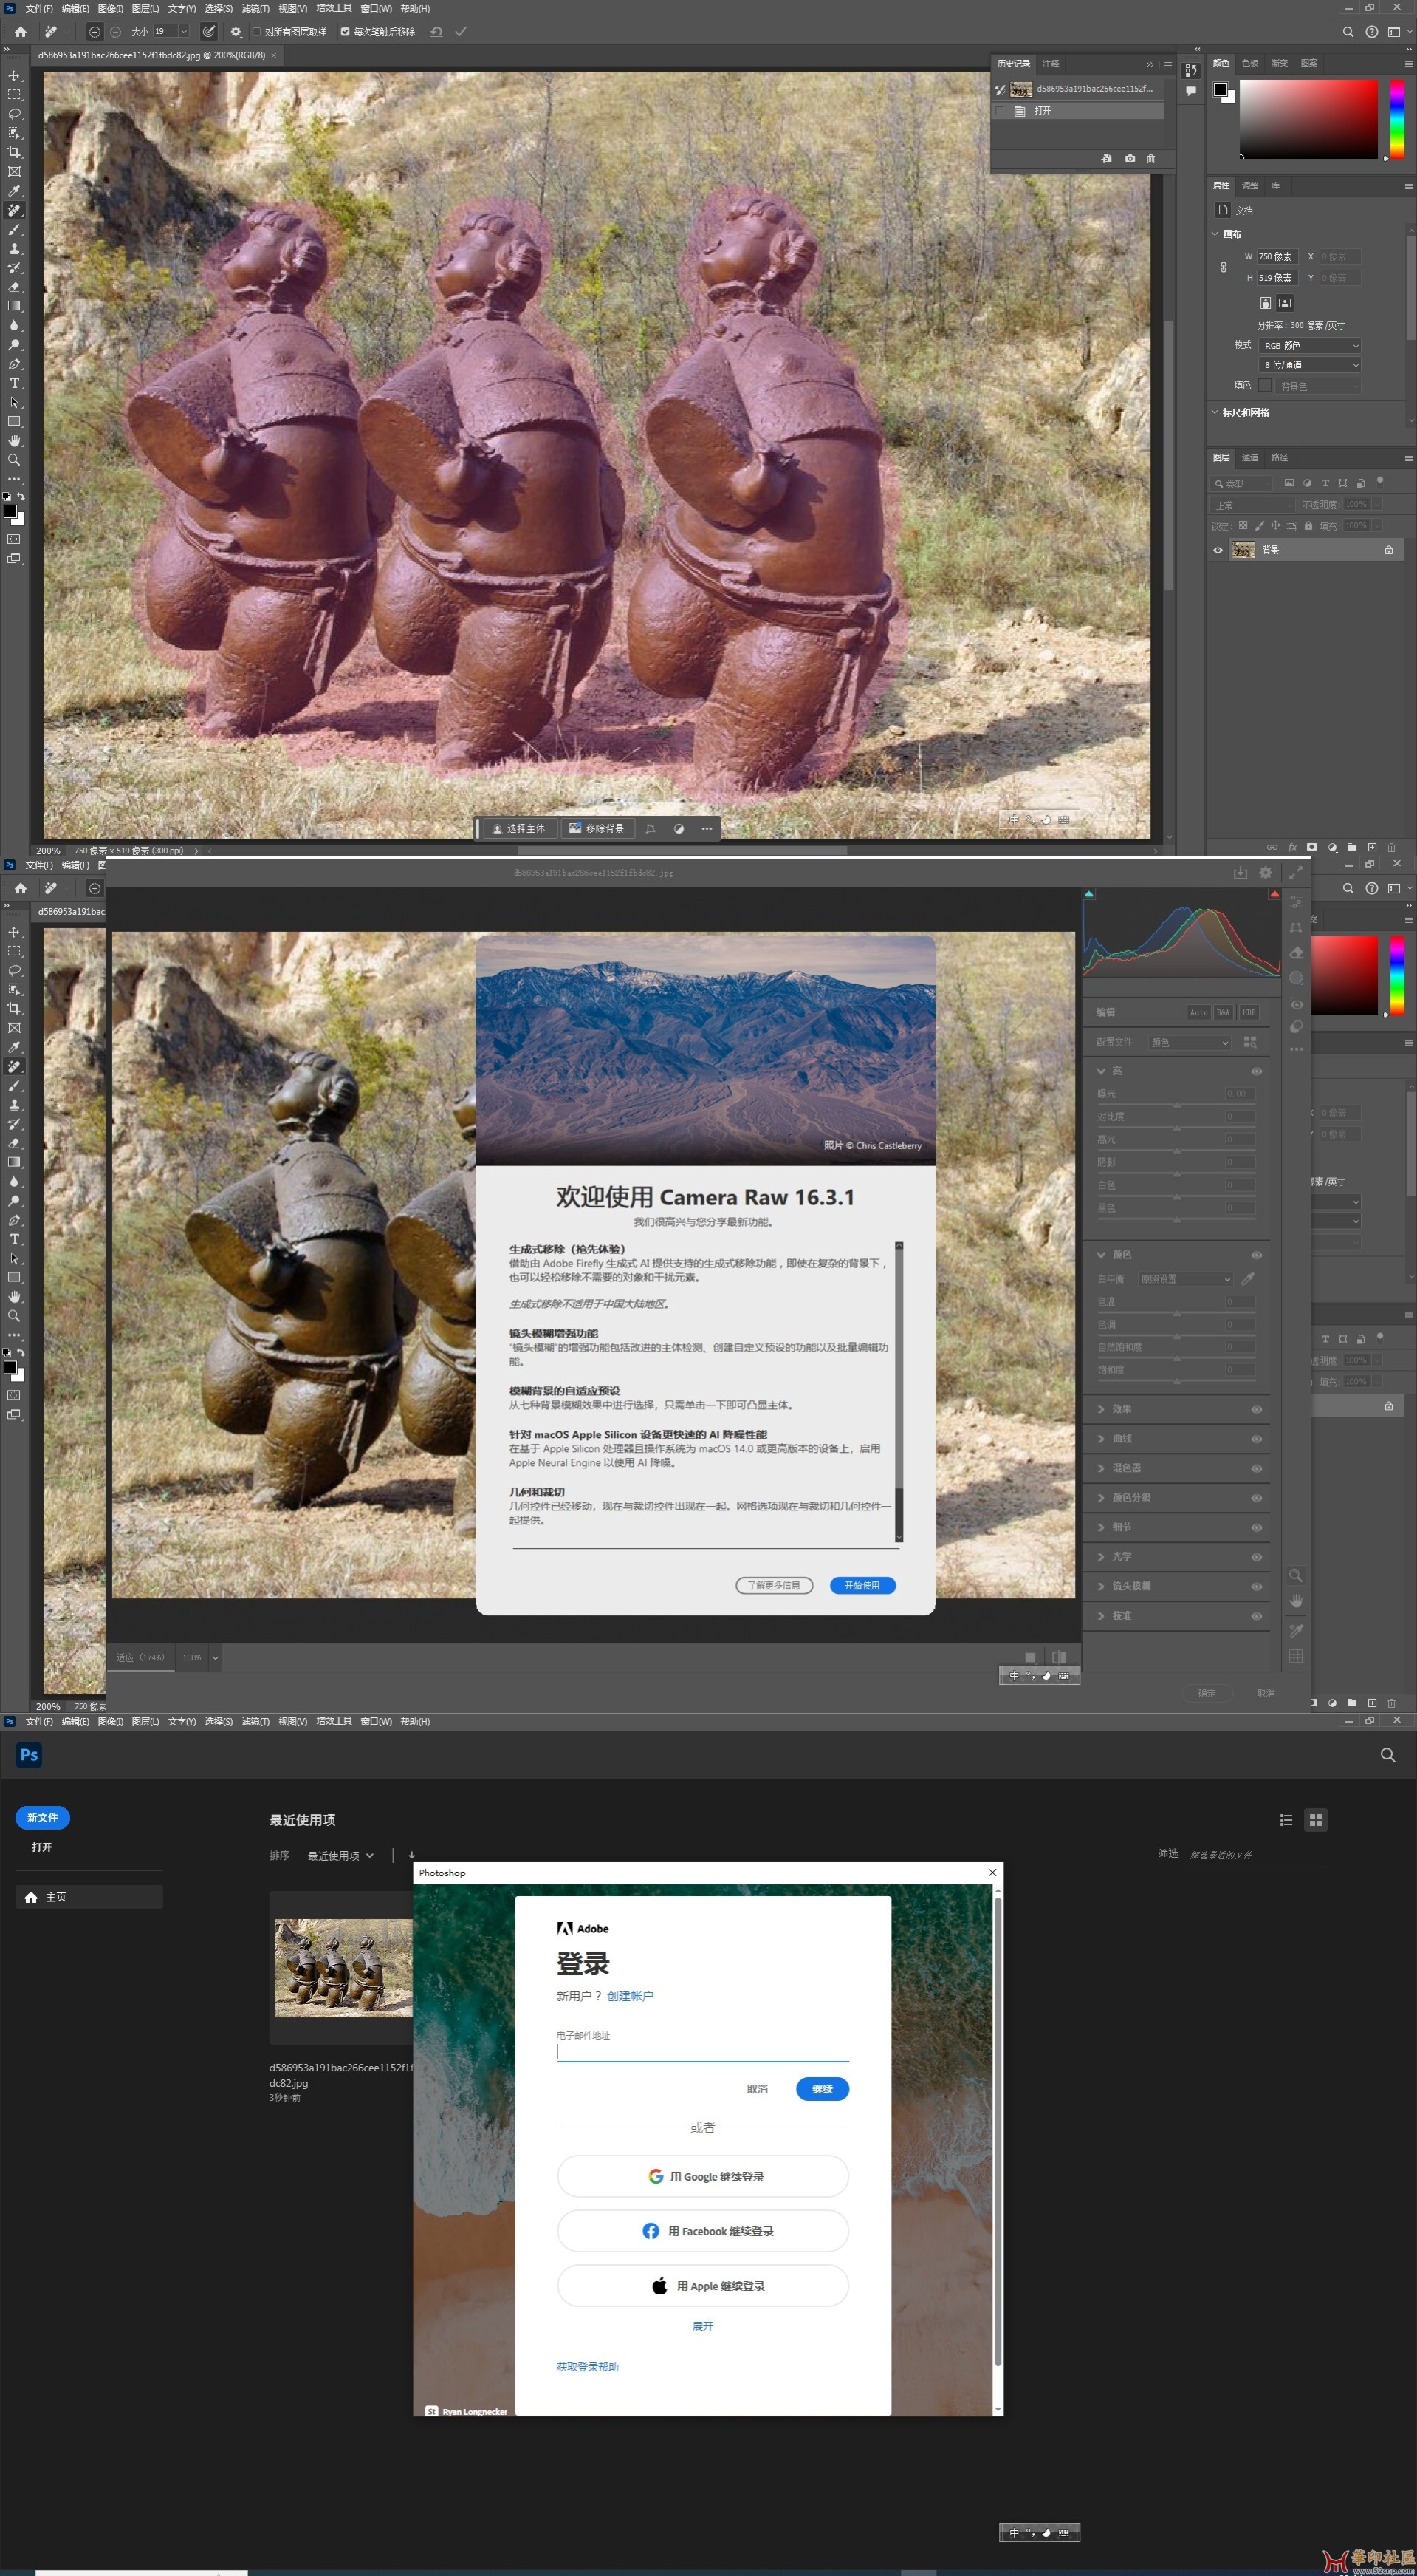Open the gear settings in top options bar
Screen dimensions: 1417x2576
(x=236, y=32)
